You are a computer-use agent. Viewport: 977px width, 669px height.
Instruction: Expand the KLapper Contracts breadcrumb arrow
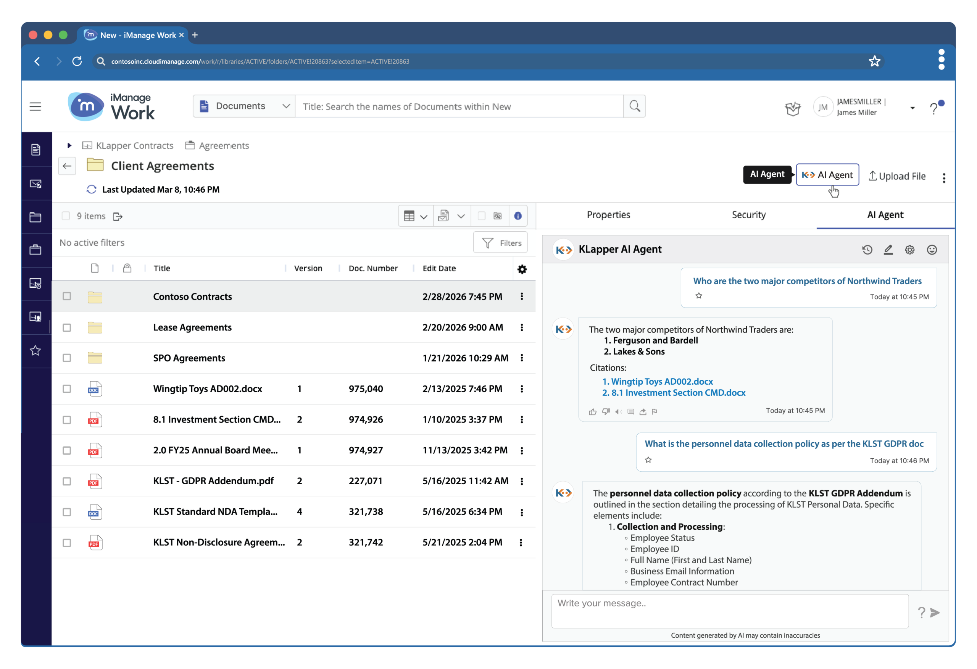69,145
